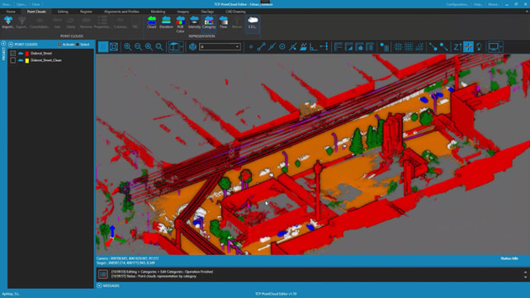Click the zoom extents frame icon
The height and width of the screenshot is (298, 530).
coord(114,46)
